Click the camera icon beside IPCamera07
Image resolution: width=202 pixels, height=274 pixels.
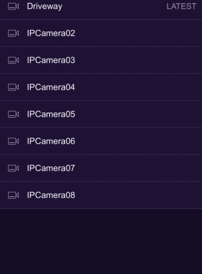(x=13, y=168)
